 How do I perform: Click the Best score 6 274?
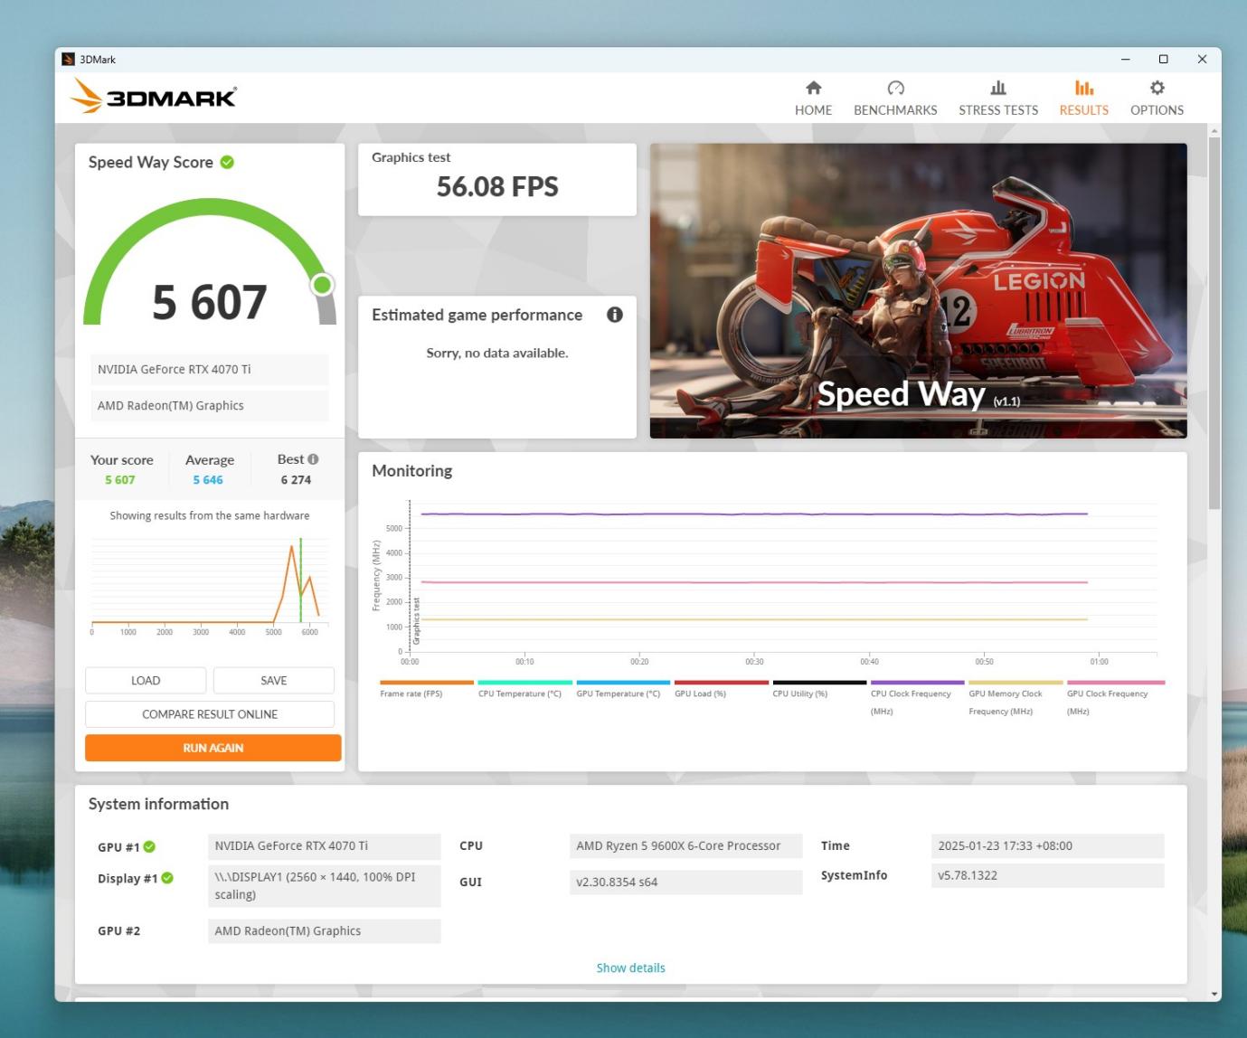(x=296, y=480)
